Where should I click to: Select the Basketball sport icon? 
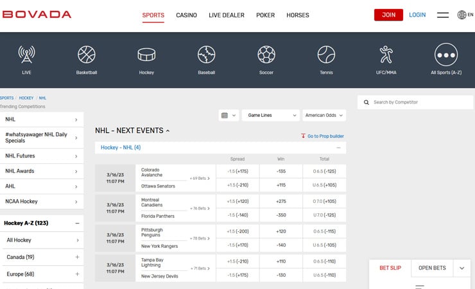(x=87, y=55)
